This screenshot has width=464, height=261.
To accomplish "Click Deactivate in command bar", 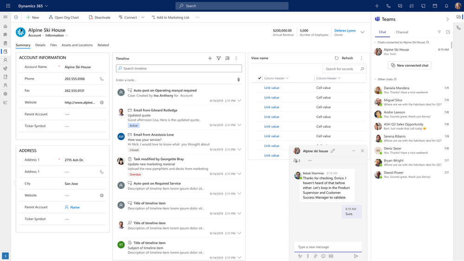I will click(x=100, y=17).
